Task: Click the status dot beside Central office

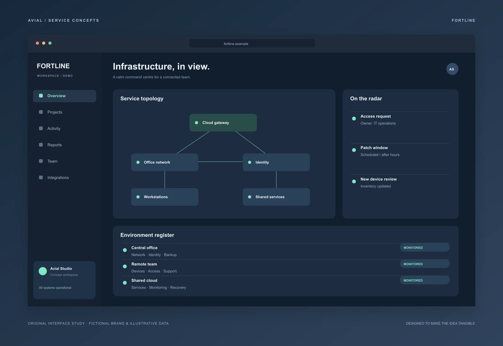Action: tap(125, 250)
